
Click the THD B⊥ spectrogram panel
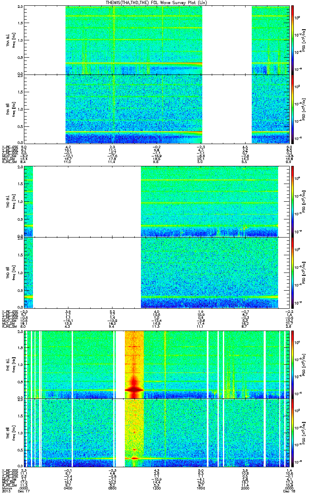click(157, 201)
